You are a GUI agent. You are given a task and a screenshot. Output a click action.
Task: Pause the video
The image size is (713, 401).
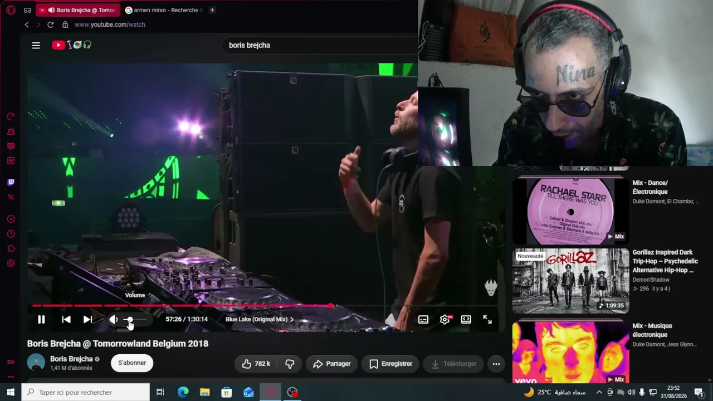click(41, 319)
